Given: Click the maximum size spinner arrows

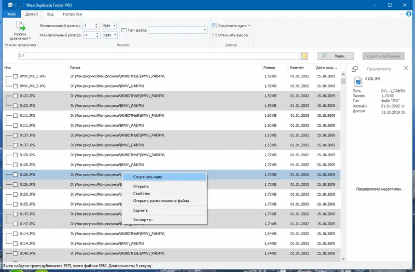Looking at the screenshot, I should pyautogui.click(x=98, y=35).
